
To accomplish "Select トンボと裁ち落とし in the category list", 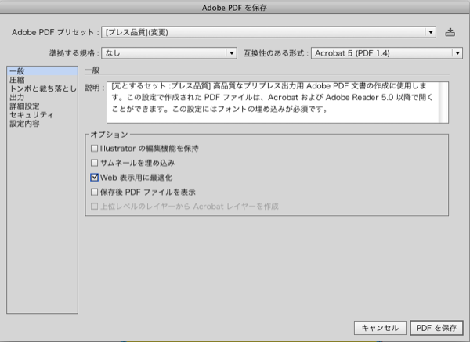I will coord(42,88).
